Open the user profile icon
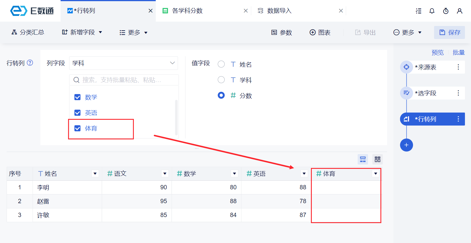This screenshot has height=243, width=471. coord(459,11)
